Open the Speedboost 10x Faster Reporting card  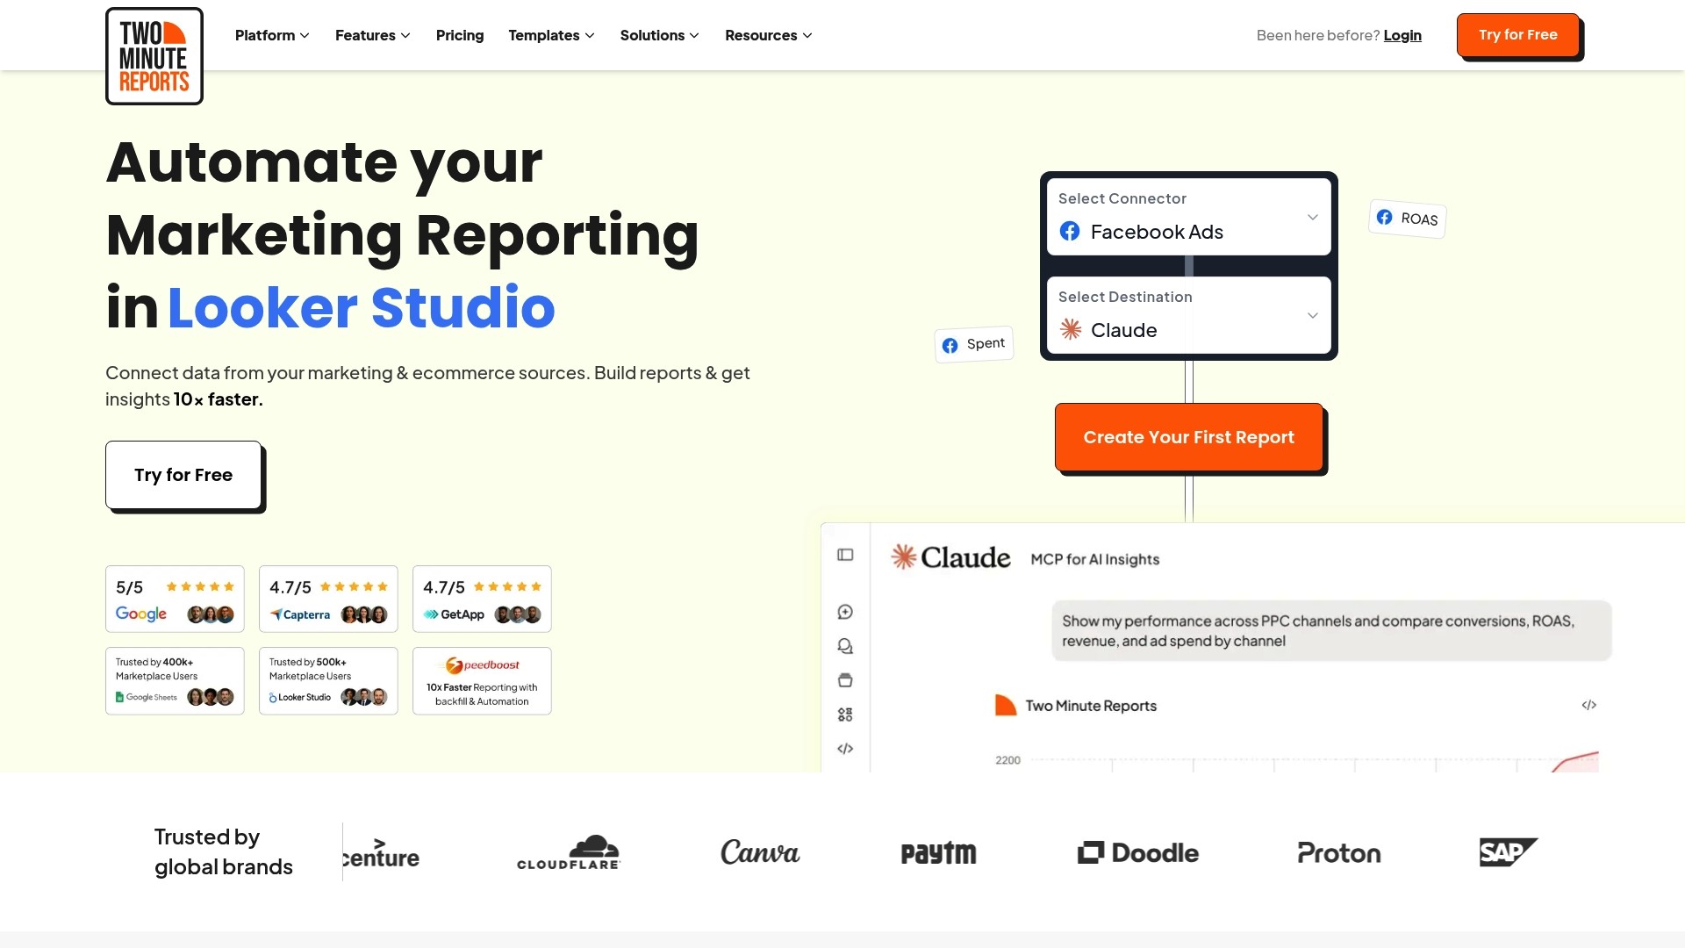(x=482, y=681)
